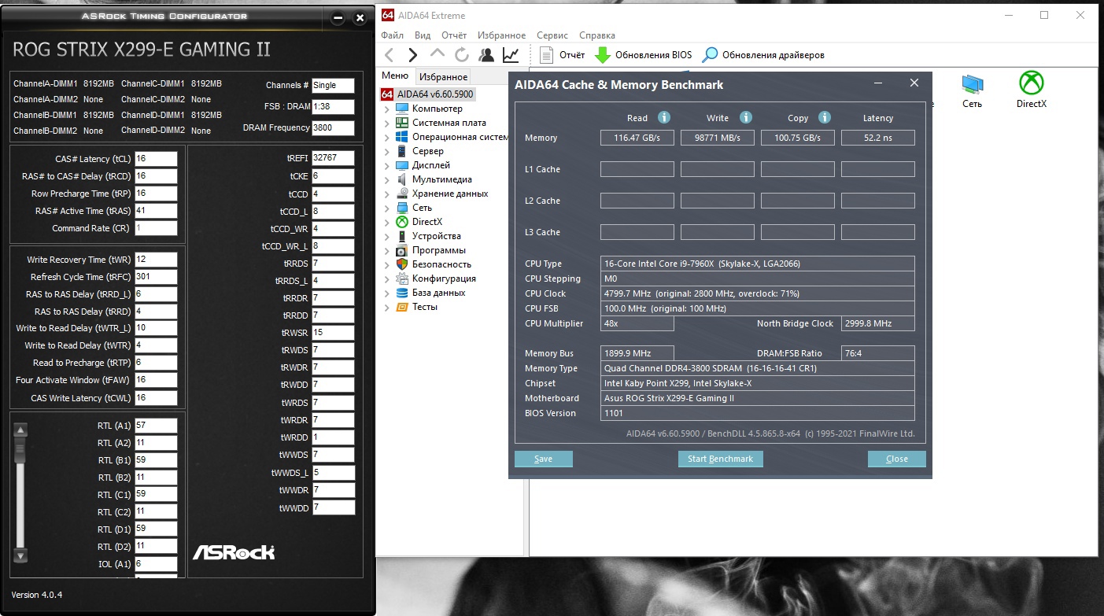Click the refresh icon in AIDA64 toolbar
Screen dimensions: 1104x616
click(x=462, y=54)
